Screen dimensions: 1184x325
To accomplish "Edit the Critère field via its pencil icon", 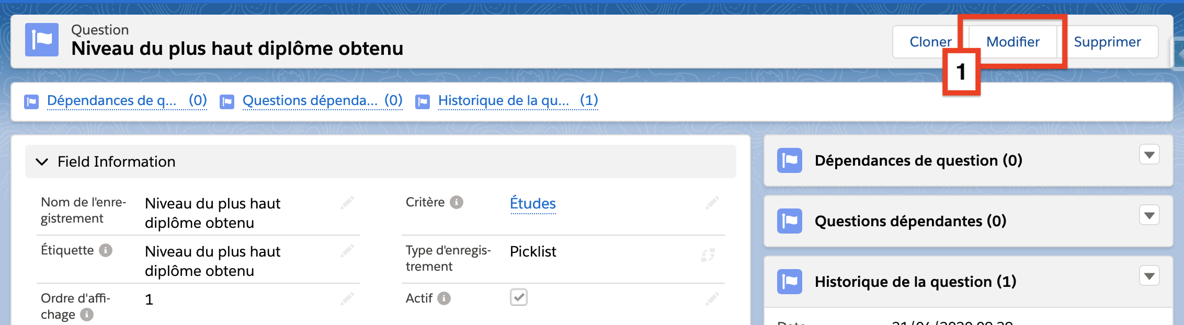I will (711, 203).
